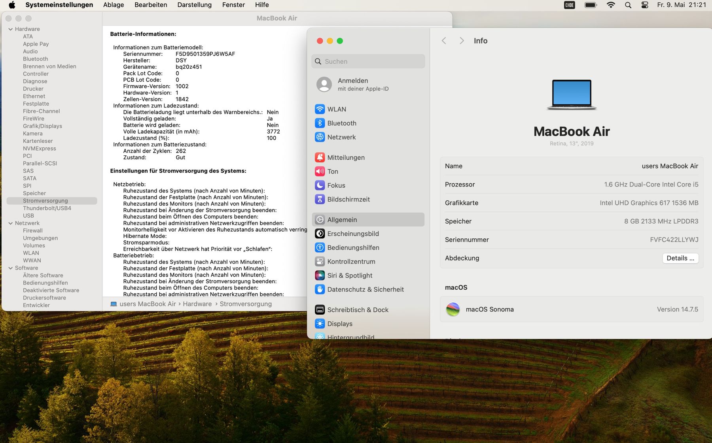Click the Details ... coverage button

tap(680, 258)
